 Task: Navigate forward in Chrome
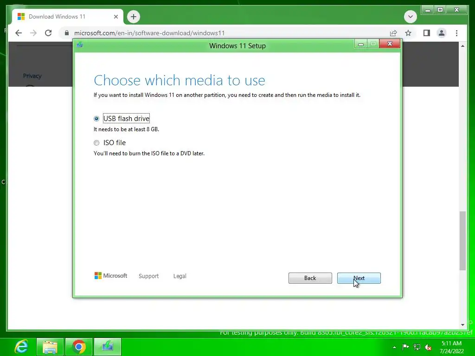(33, 33)
